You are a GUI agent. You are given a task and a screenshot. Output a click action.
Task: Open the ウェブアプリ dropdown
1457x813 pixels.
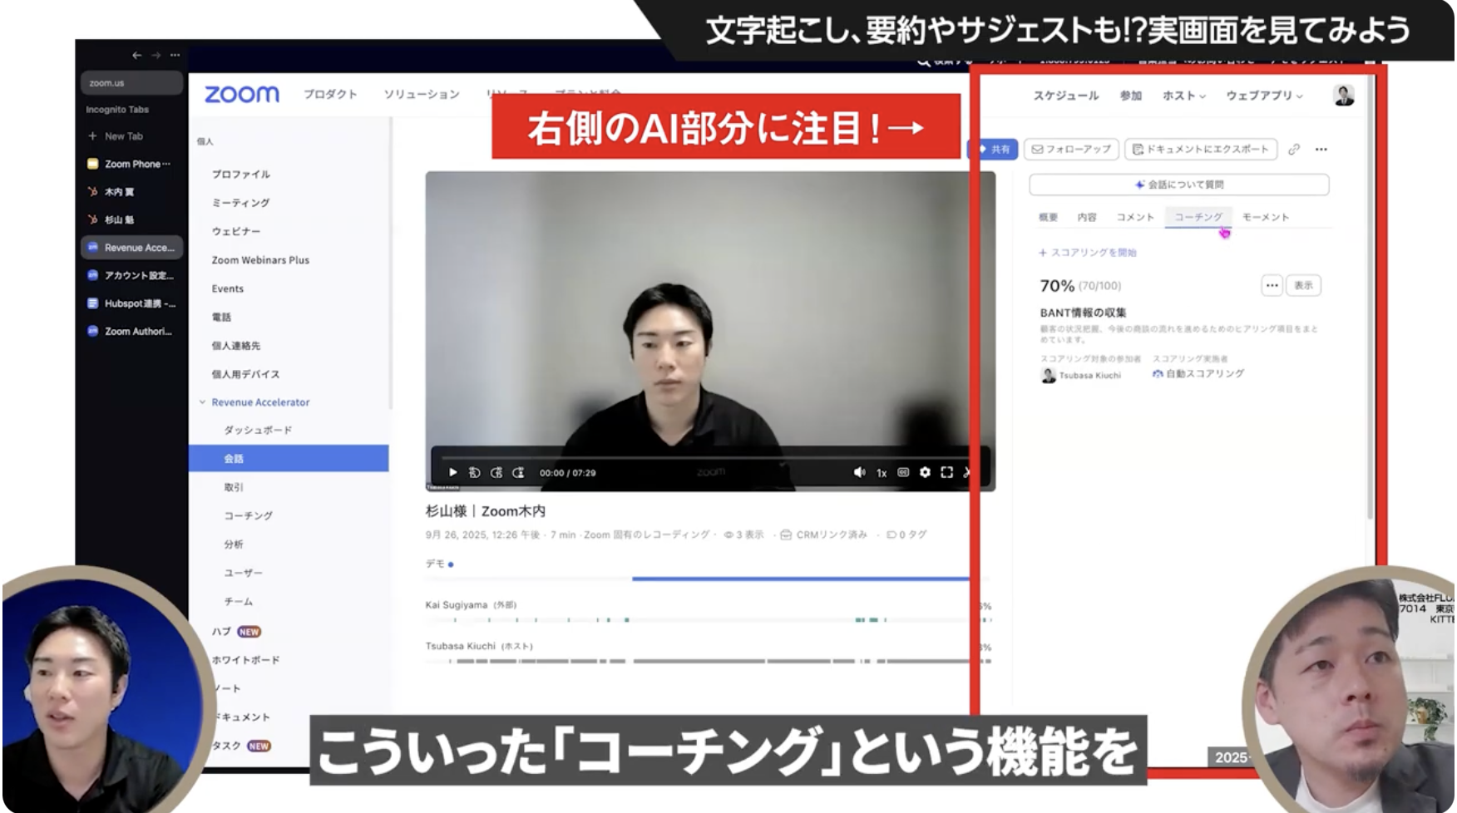pos(1263,96)
